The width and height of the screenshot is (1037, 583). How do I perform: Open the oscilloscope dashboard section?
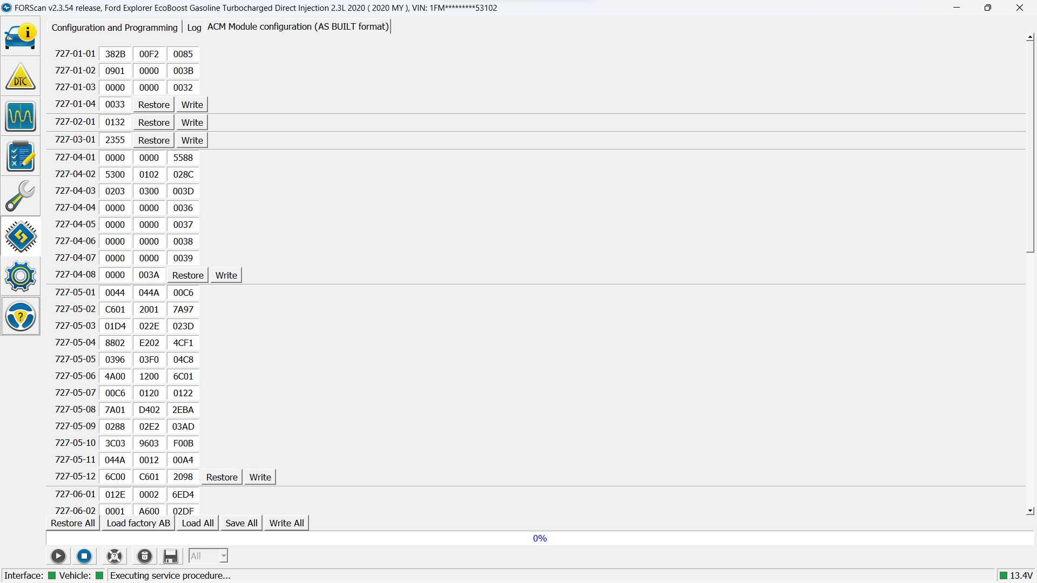(21, 116)
